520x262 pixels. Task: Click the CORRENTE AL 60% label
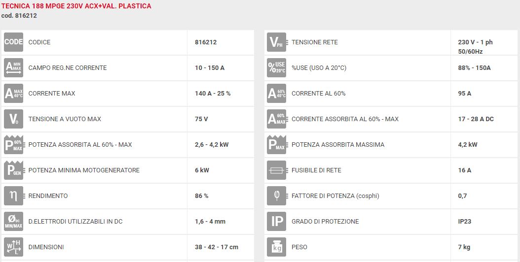coord(318,94)
